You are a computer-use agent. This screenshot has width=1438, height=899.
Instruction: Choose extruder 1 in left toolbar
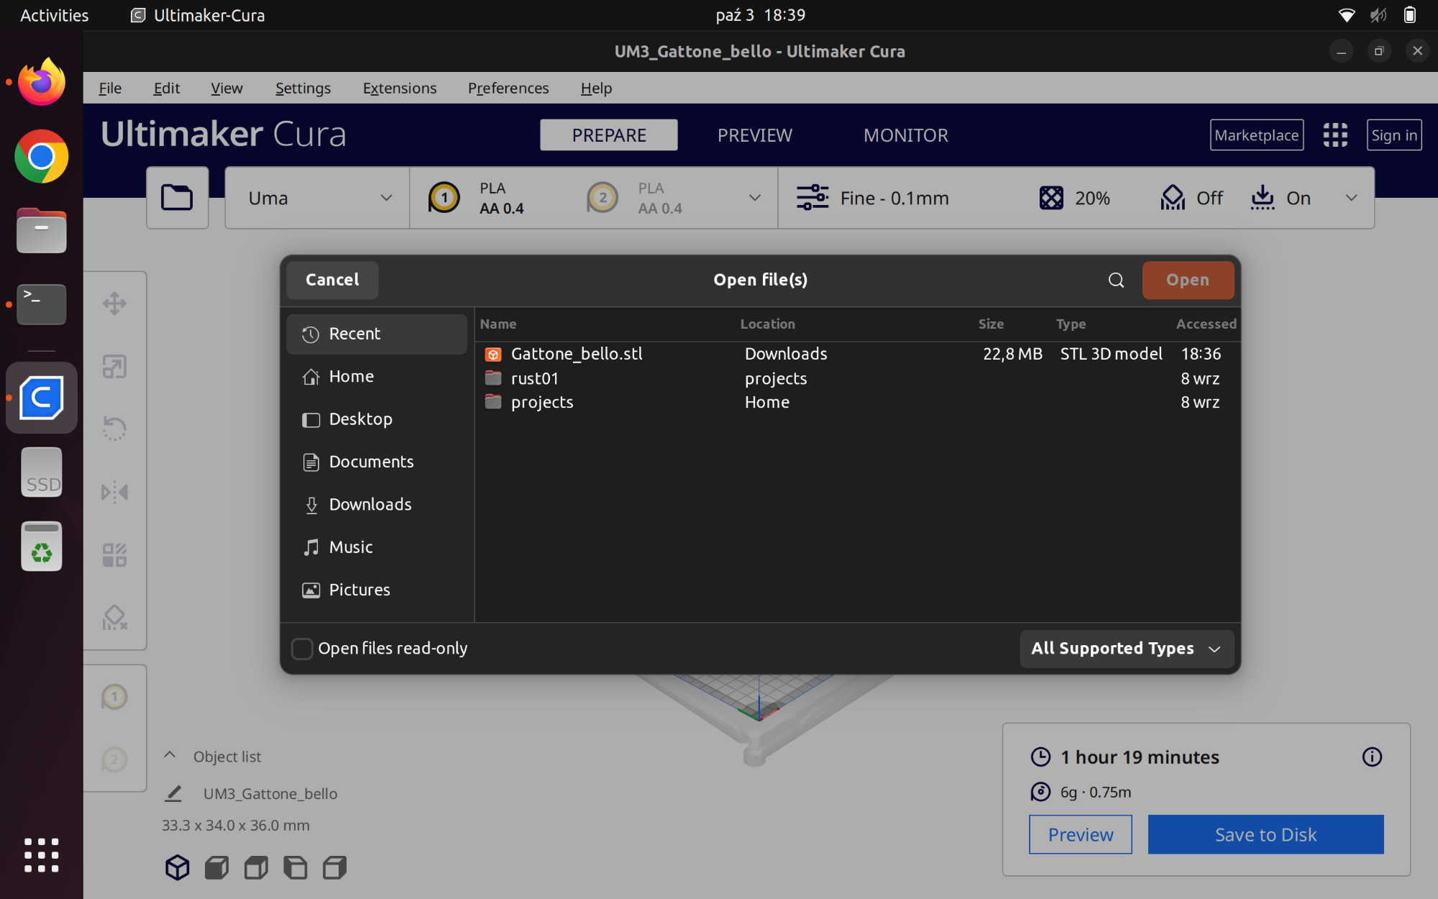114,697
